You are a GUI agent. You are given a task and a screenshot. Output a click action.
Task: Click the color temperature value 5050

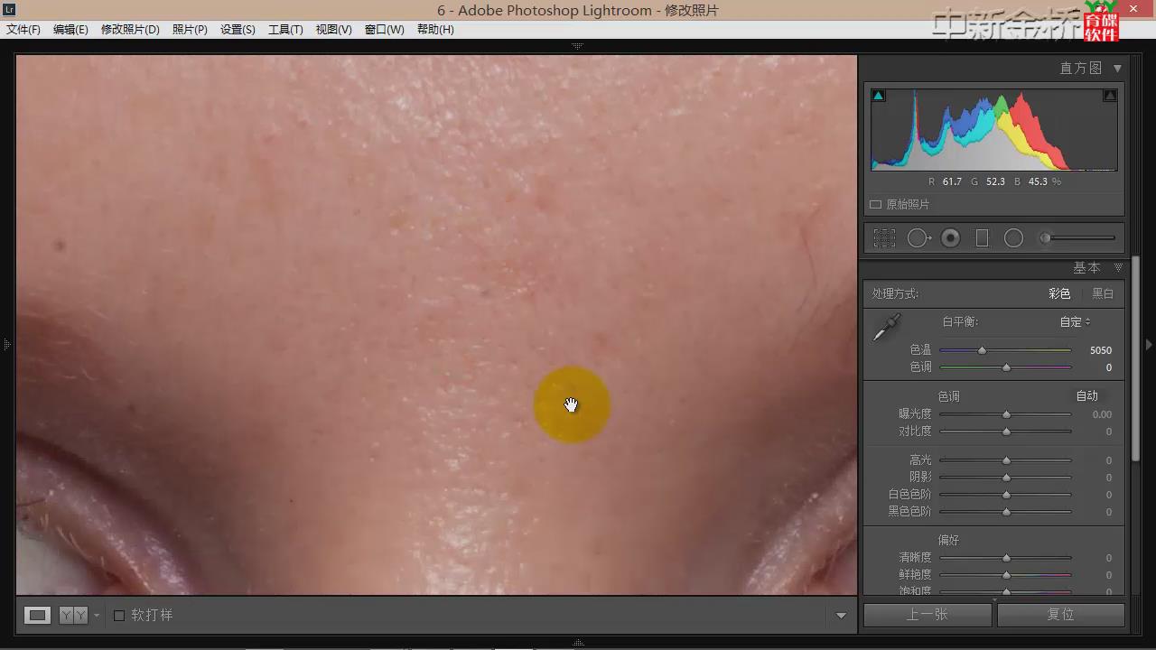[1100, 350]
